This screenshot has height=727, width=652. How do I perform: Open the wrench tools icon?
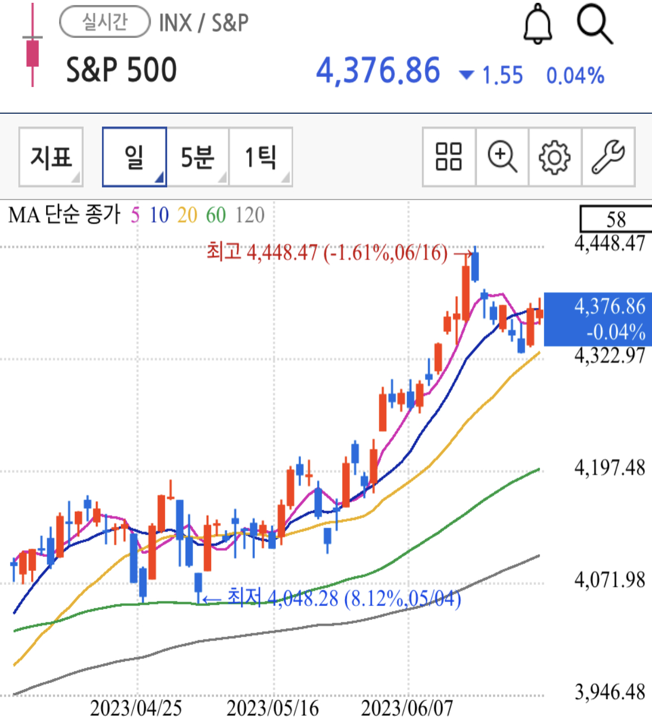[608, 157]
